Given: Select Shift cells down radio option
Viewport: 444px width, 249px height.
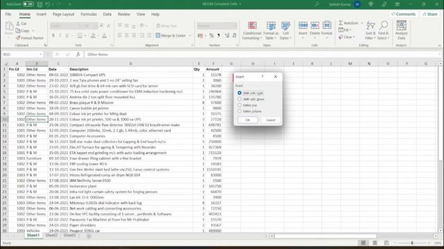Looking at the screenshot, I should [251, 99].
